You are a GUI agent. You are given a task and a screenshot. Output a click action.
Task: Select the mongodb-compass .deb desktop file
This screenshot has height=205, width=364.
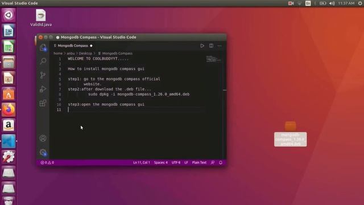pos(291,134)
